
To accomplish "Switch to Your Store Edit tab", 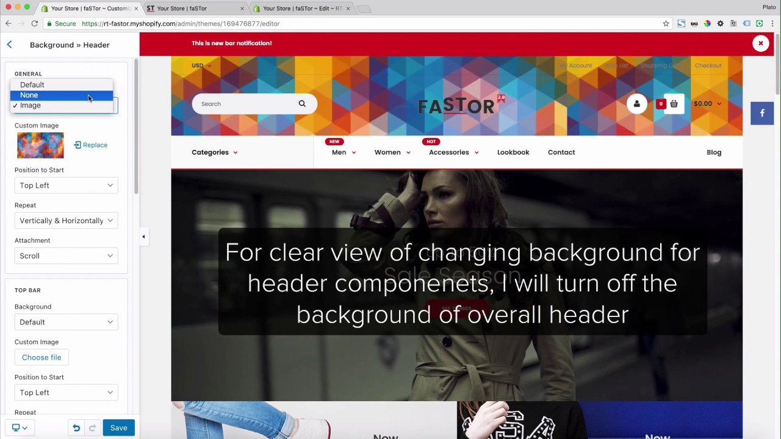I will coord(301,9).
